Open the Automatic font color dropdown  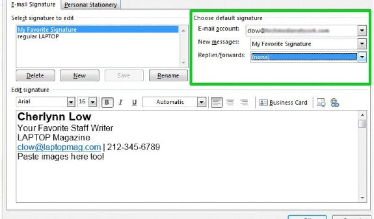coord(201,102)
